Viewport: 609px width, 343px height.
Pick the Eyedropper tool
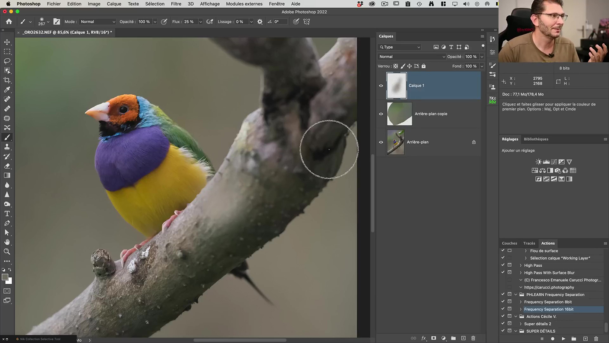[x=7, y=90]
